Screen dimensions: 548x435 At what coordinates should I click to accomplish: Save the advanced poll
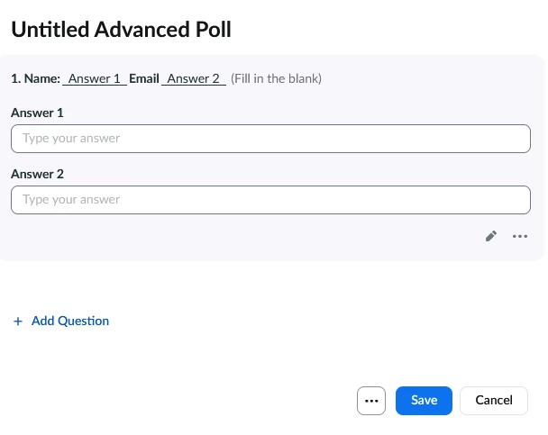pos(424,401)
